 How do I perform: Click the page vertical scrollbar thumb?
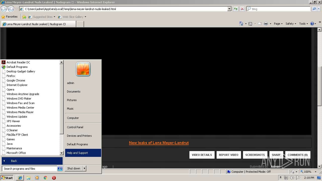(319, 86)
